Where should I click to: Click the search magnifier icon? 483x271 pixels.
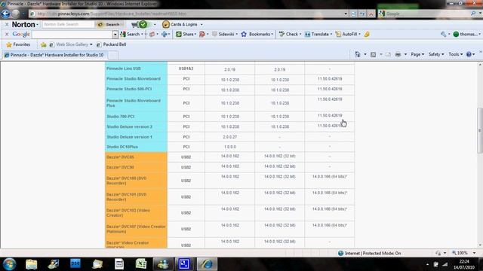[473, 14]
